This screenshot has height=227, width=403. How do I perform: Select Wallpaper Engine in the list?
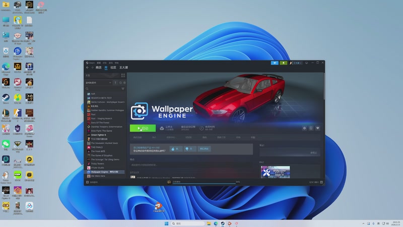tap(106, 172)
